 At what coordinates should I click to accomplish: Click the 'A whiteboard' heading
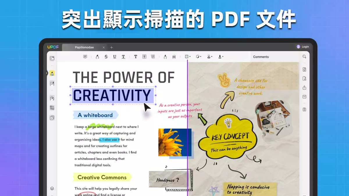tap(95, 115)
